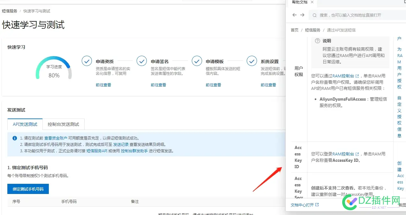The height and width of the screenshot is (215, 406).
Task: Open 为RAM用户授权 side link
Action: click(399, 68)
